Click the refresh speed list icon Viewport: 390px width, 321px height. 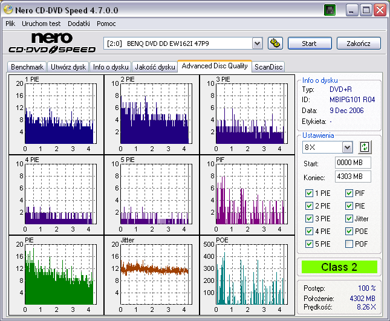[365, 147]
